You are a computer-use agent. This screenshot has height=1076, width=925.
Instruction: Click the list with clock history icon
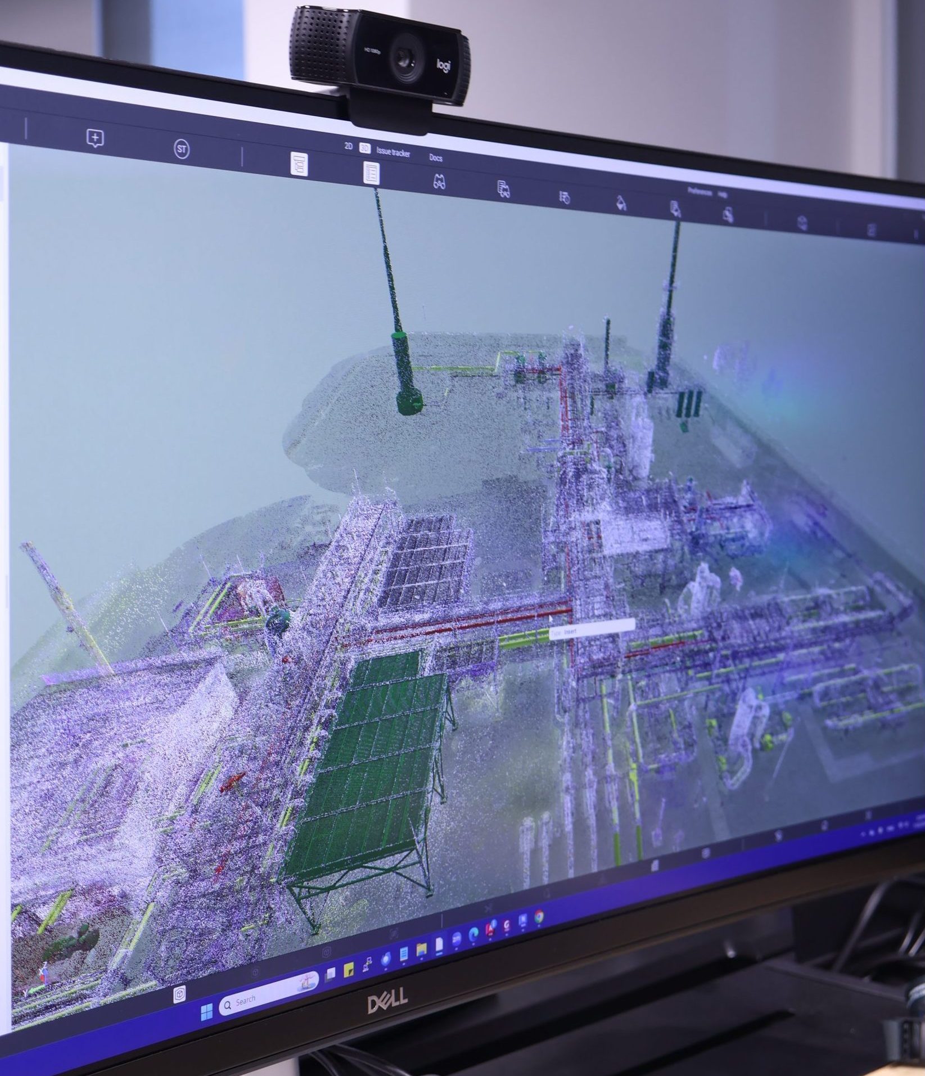point(565,197)
